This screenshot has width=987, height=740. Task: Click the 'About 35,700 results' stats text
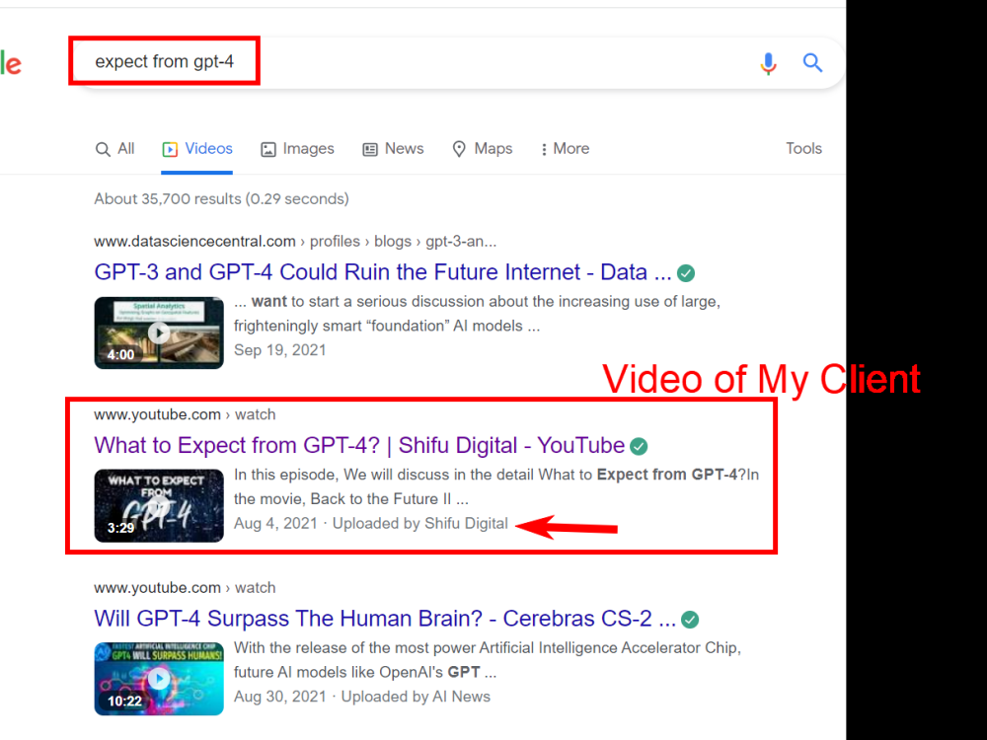(x=221, y=199)
